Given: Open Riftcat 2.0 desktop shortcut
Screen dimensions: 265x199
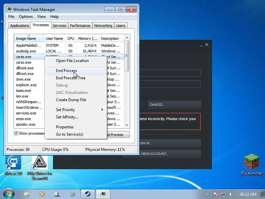Looking at the screenshot, I should pyautogui.click(x=13, y=165).
